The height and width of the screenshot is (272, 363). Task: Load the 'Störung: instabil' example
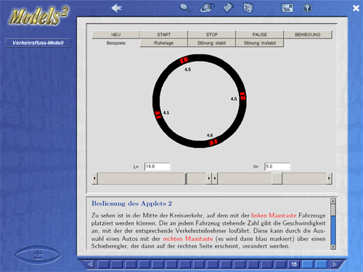[x=260, y=43]
